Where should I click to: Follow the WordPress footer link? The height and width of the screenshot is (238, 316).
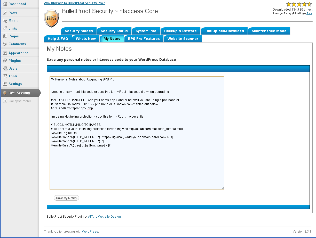tap(90, 232)
